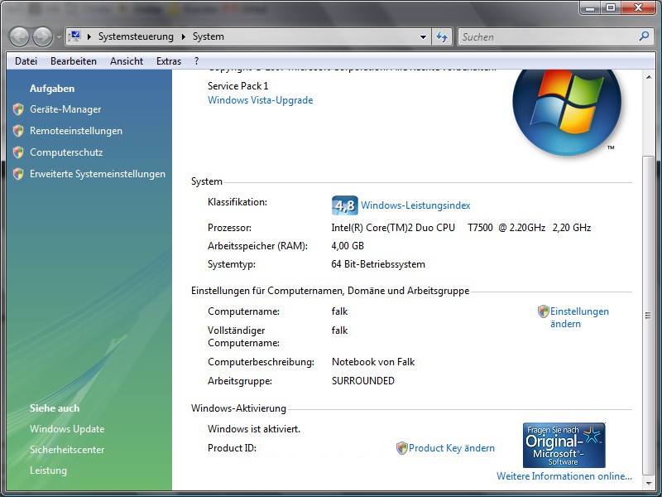
Task: Expand the breadcrumb arrow after Systemsteuerung
Action: (183, 36)
